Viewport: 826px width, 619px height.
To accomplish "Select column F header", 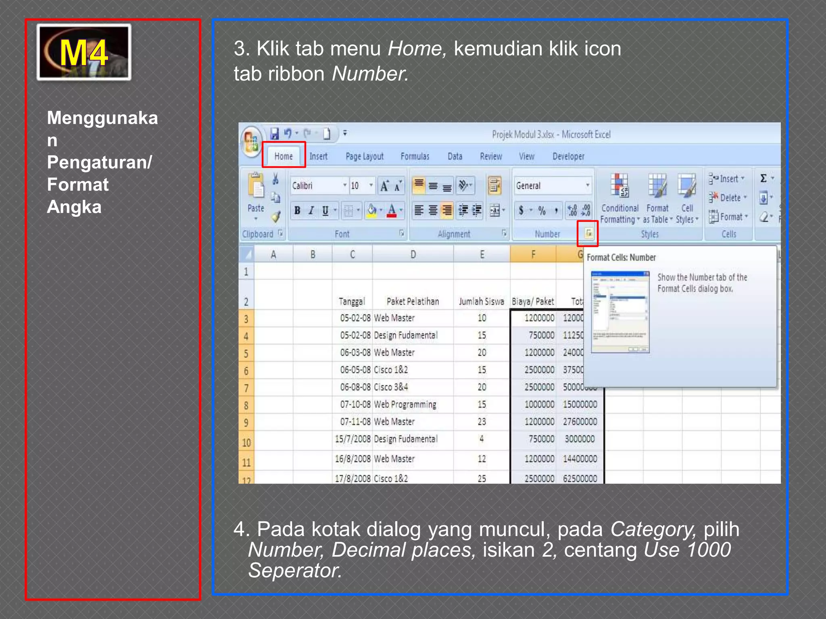I will point(533,254).
